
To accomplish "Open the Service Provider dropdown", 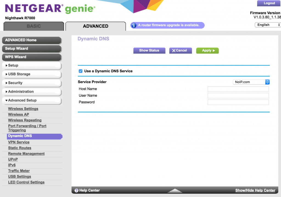I will coord(251,82).
